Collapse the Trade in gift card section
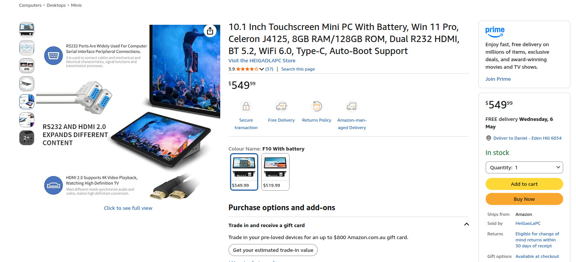576x262 pixels. (x=466, y=224)
